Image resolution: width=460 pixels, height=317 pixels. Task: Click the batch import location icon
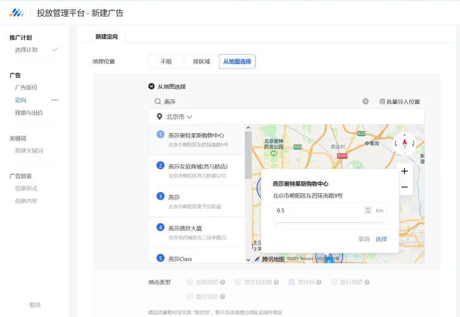click(x=382, y=101)
